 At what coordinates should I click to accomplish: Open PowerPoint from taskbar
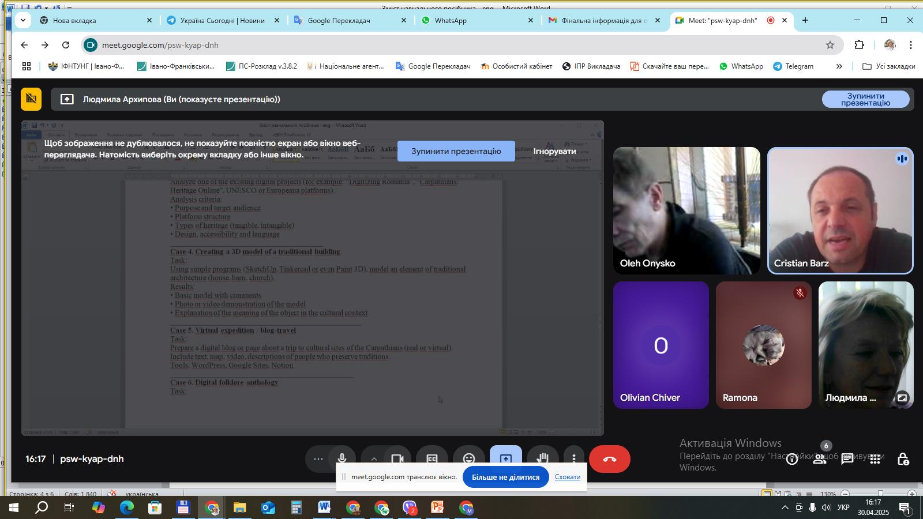(x=437, y=508)
